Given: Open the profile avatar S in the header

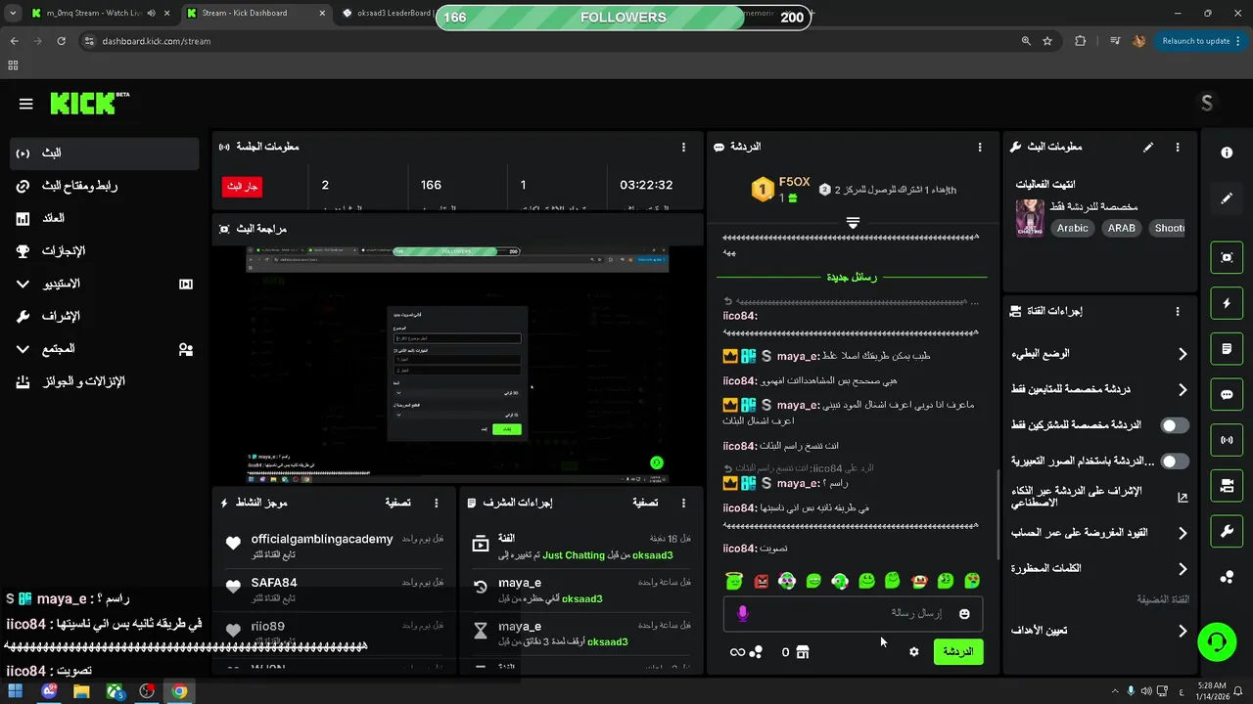Looking at the screenshot, I should [1206, 104].
